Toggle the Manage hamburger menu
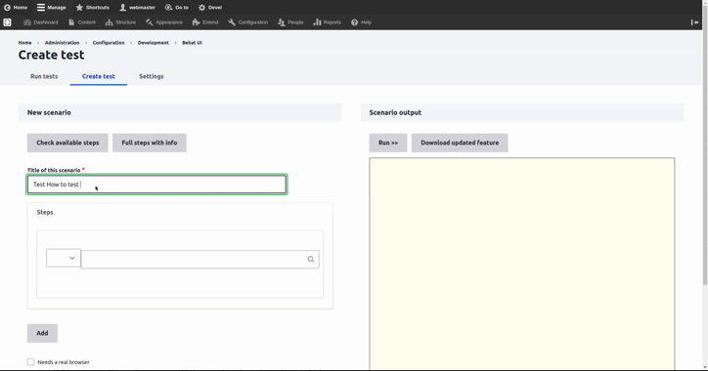Image resolution: width=708 pixels, height=371 pixels. click(x=52, y=7)
